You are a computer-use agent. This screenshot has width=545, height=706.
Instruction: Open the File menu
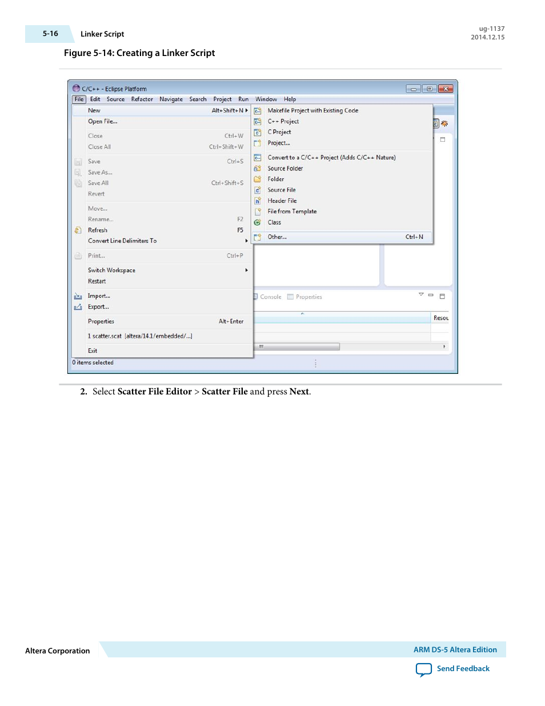pyautogui.click(x=79, y=99)
